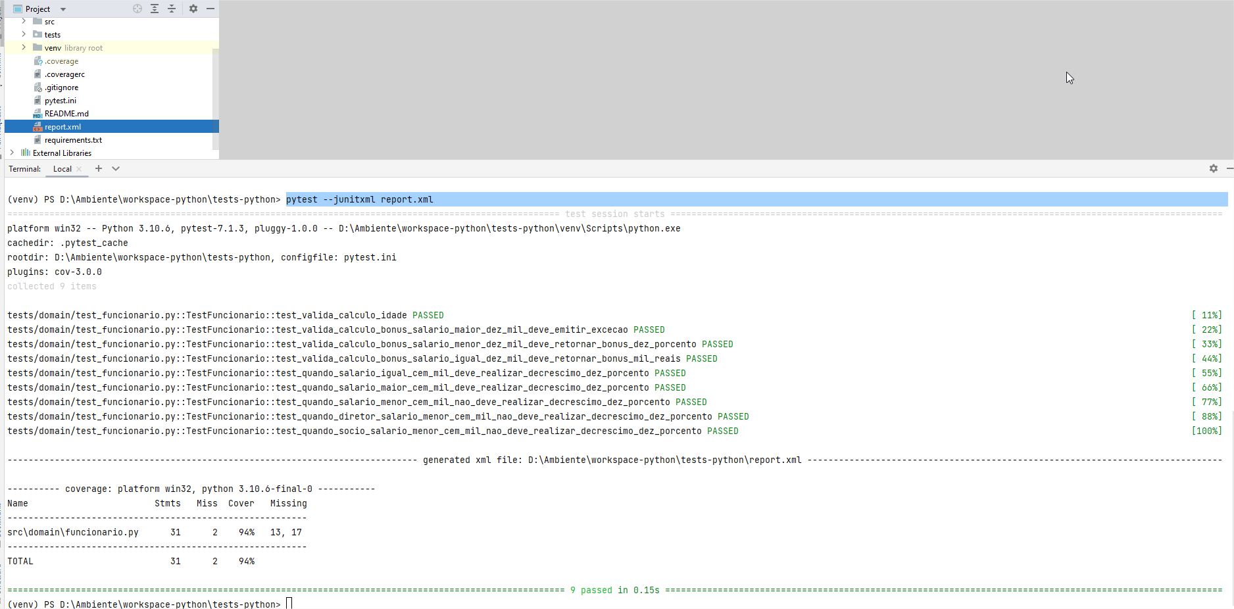Image resolution: width=1234 pixels, height=609 pixels.
Task: Expand the src folder
Action: coord(24,21)
